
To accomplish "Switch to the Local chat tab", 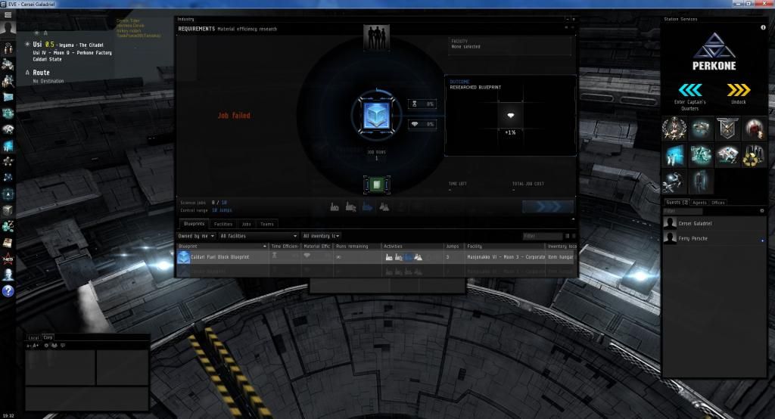I will [x=33, y=337].
